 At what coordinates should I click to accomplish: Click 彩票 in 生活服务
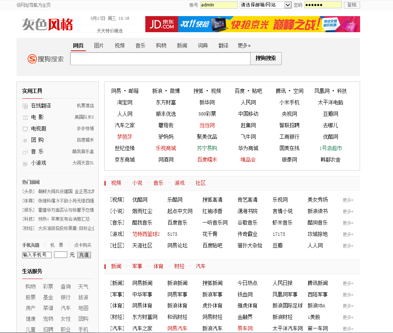tap(48, 287)
